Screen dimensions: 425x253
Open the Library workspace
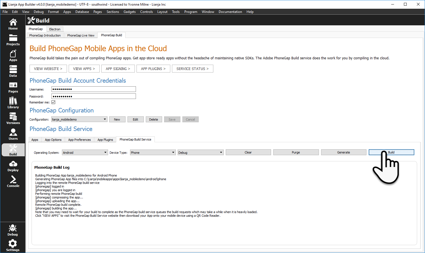click(x=13, y=103)
